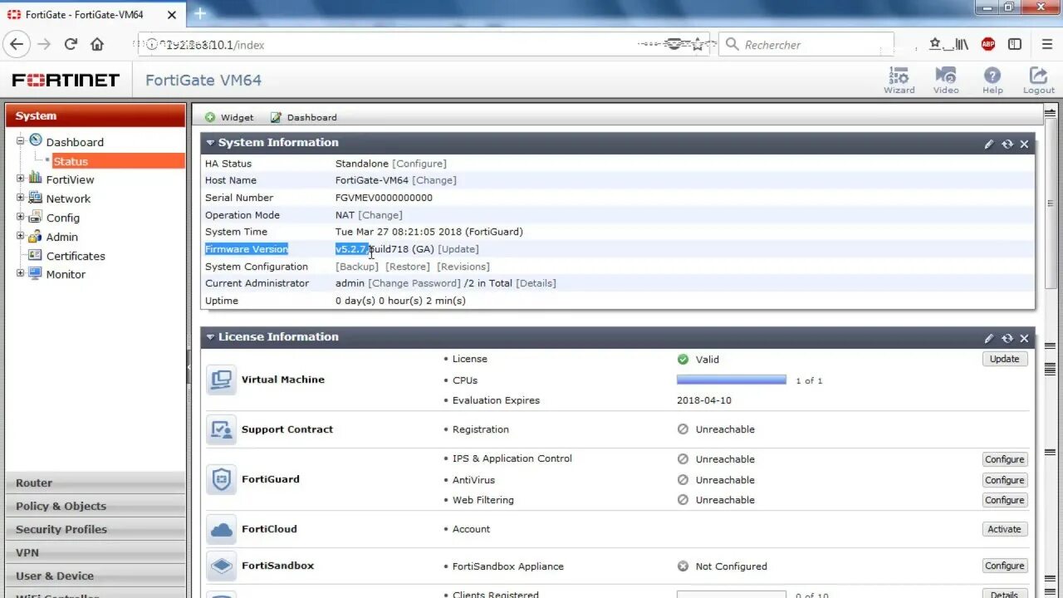The image size is (1063, 598).
Task: Click Configure button for Web Filtering
Action: pyautogui.click(x=1004, y=500)
